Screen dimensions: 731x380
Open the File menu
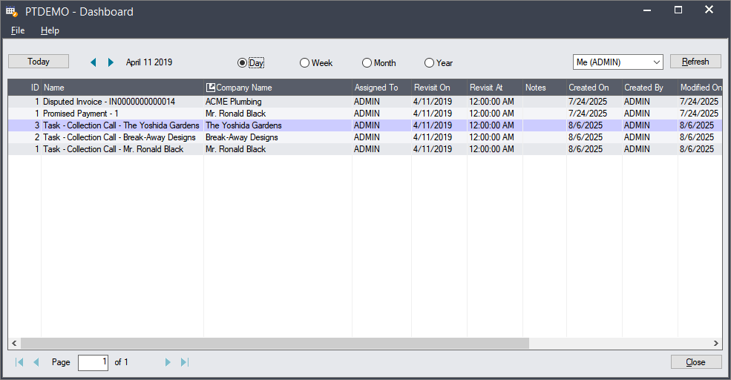click(18, 30)
